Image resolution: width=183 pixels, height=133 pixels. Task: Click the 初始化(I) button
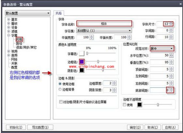click(16, 127)
